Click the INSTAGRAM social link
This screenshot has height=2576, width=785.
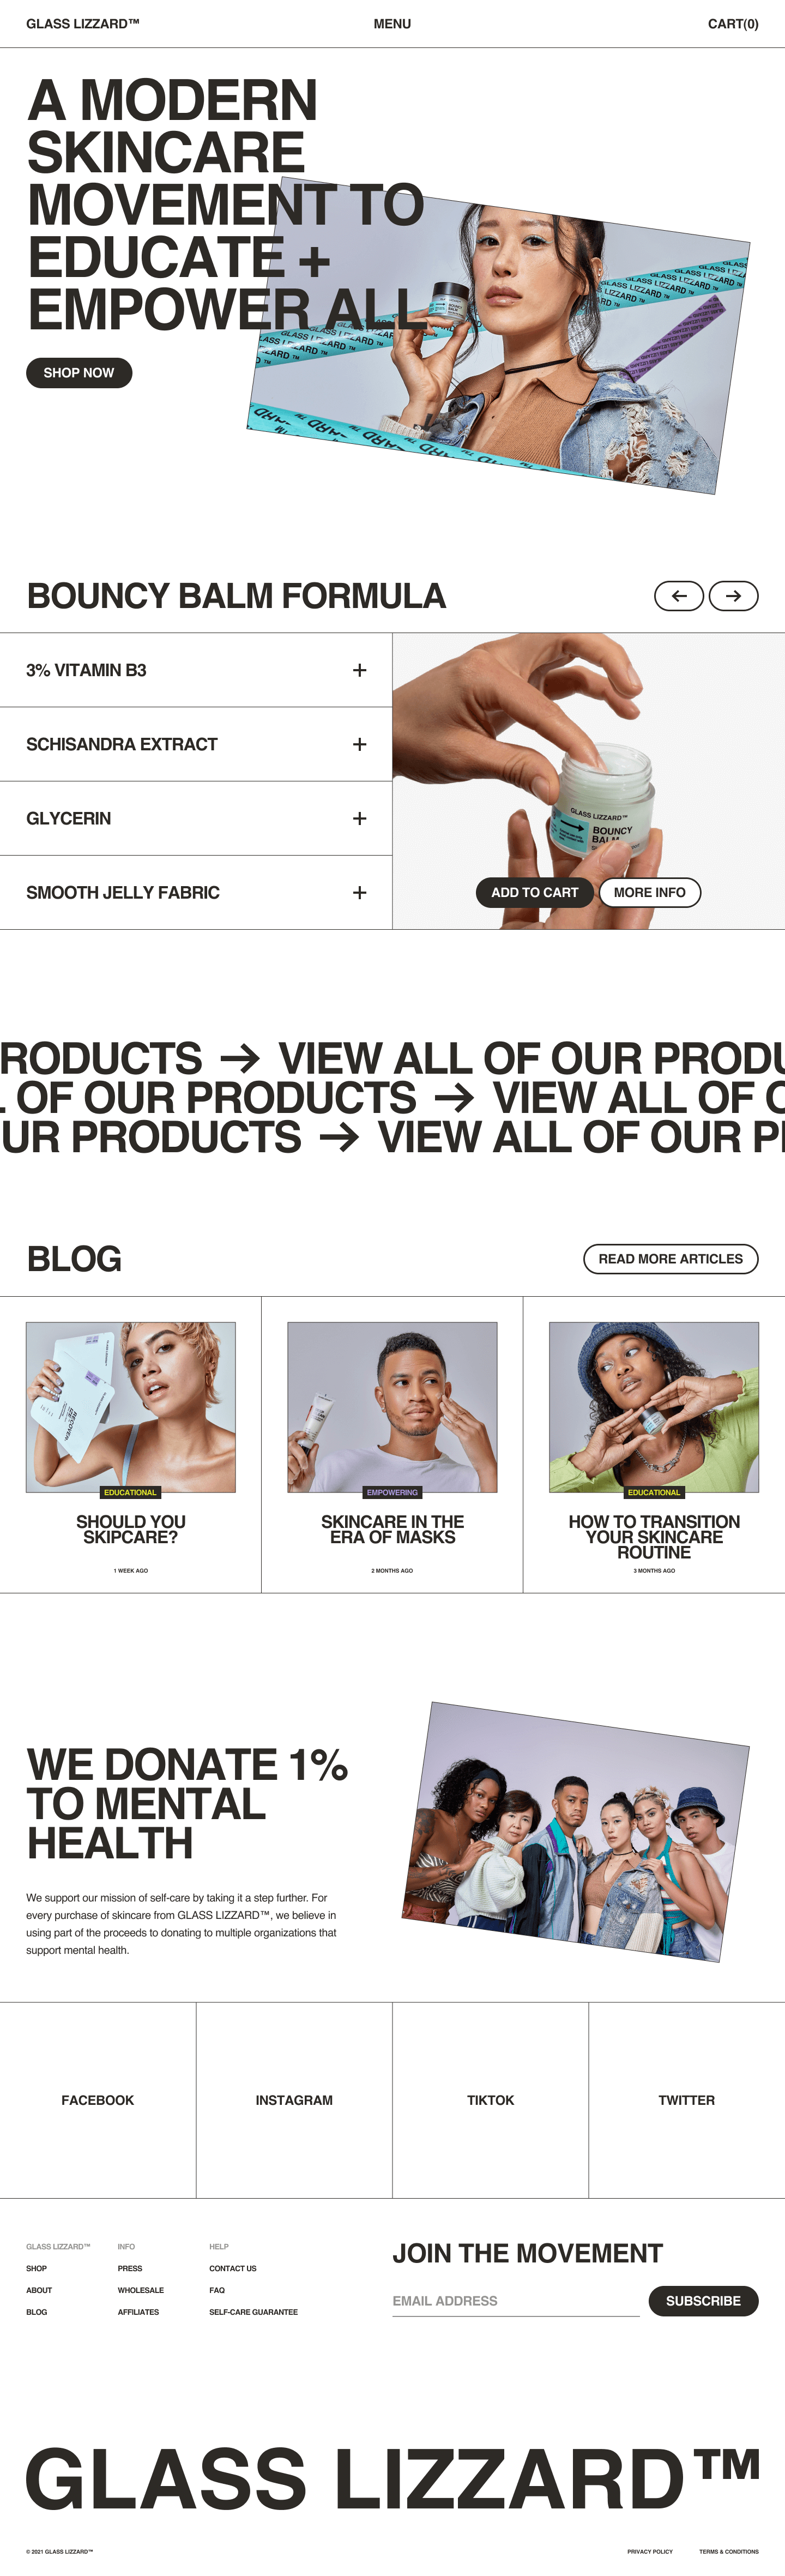pyautogui.click(x=294, y=2100)
